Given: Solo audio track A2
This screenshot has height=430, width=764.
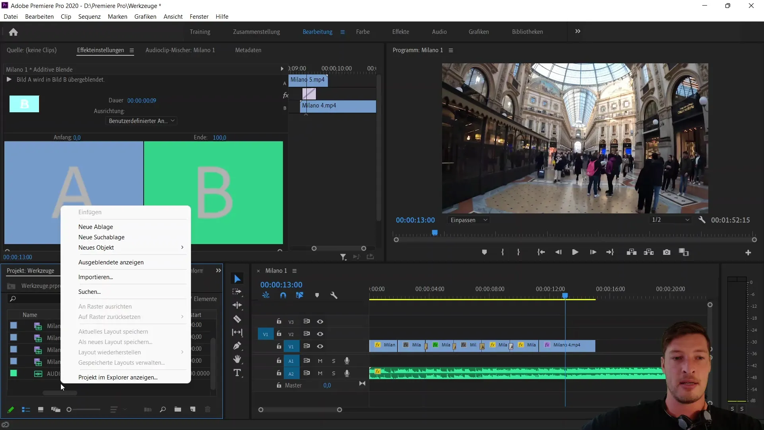Looking at the screenshot, I should tap(333, 373).
